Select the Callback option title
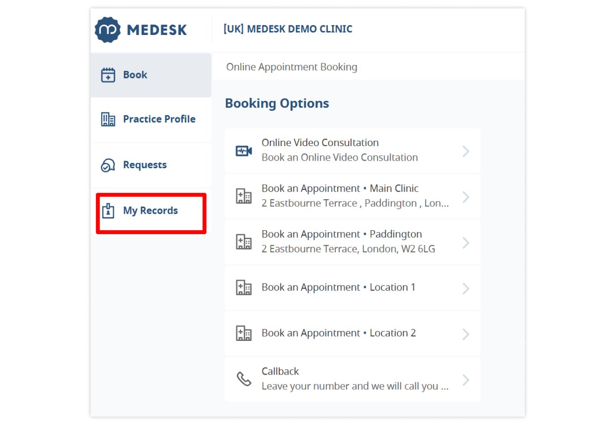This screenshot has height=425, width=615. (x=280, y=371)
